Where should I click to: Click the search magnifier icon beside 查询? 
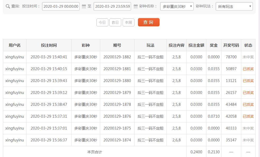click(8, 6)
